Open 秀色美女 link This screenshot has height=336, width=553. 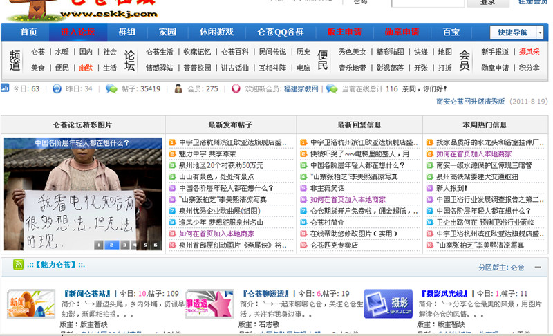click(x=353, y=52)
